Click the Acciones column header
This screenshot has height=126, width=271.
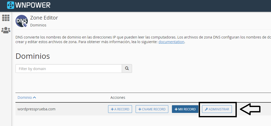tap(118, 98)
